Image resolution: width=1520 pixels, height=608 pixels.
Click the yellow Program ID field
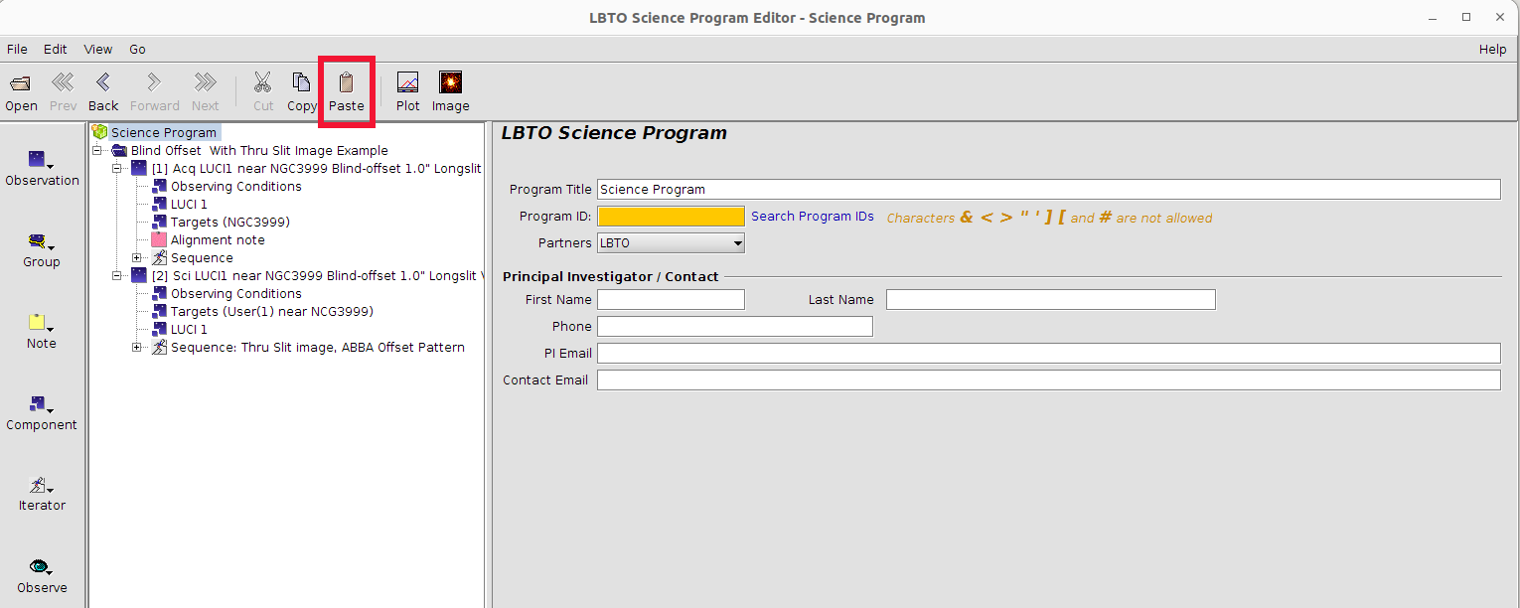pyautogui.click(x=671, y=217)
